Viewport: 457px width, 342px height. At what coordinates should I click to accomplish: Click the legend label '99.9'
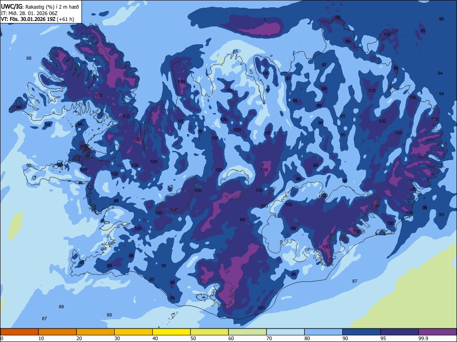(423, 338)
